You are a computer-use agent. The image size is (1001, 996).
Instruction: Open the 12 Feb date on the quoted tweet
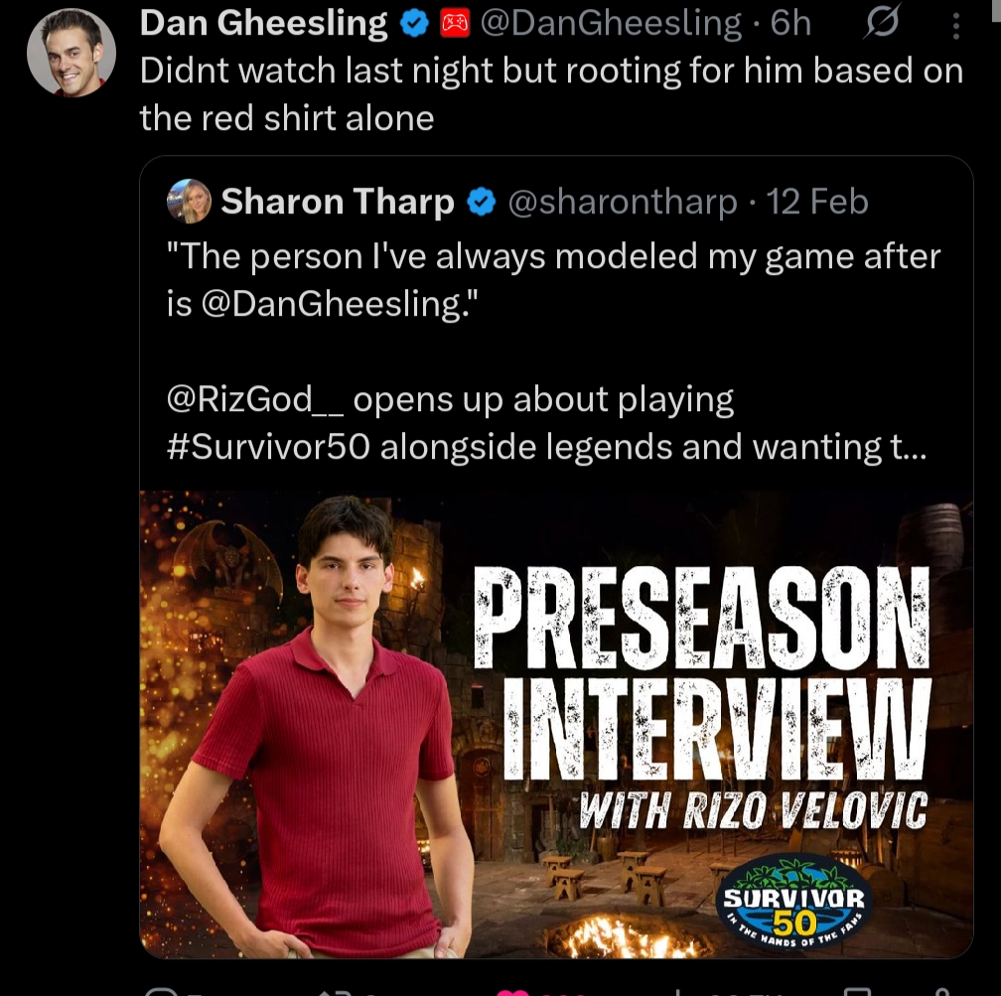pyautogui.click(x=817, y=202)
